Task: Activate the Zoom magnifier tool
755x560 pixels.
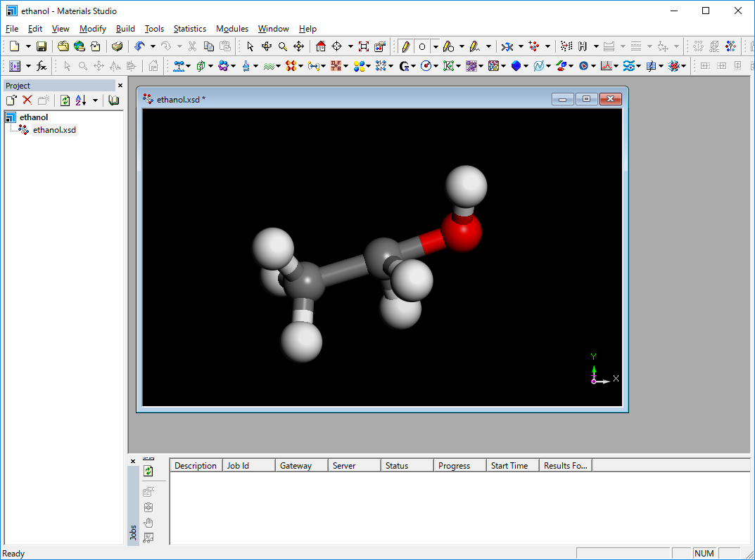Action: click(282, 46)
